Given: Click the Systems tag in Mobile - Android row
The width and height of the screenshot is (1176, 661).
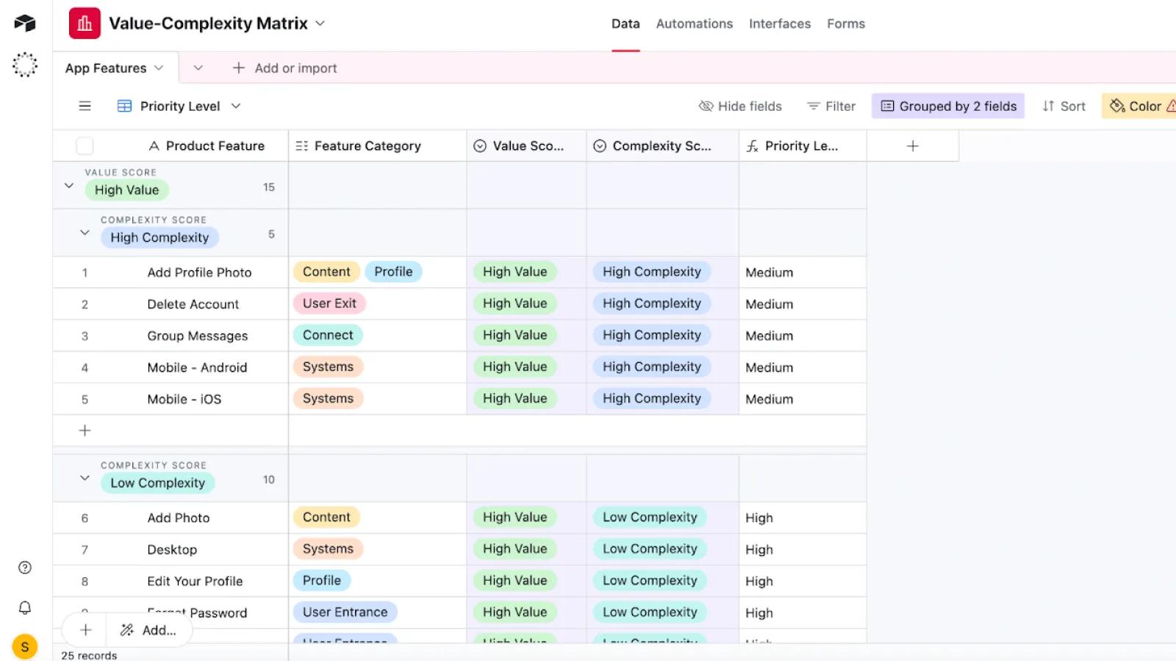Looking at the screenshot, I should point(328,366).
